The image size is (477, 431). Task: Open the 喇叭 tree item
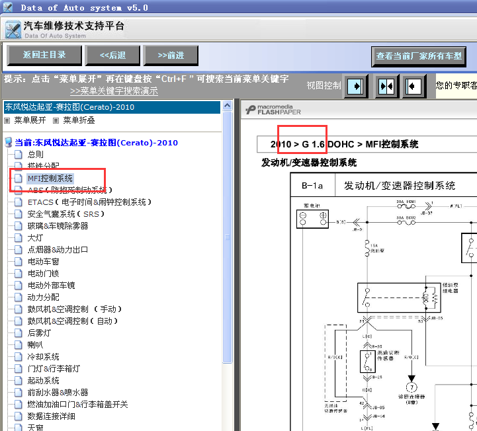(35, 344)
